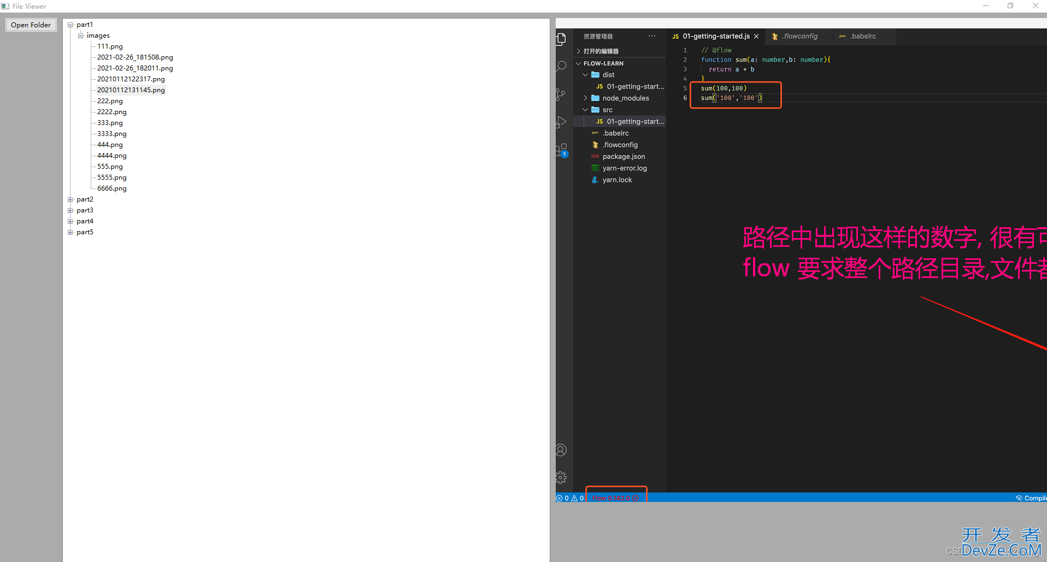Click Explorer icon in VS Code preview
The width and height of the screenshot is (1047, 562).
[561, 39]
